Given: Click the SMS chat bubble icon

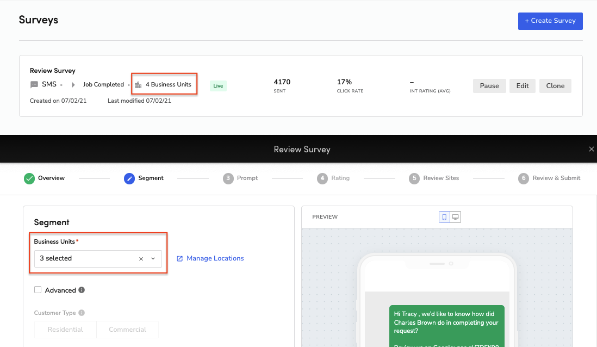Looking at the screenshot, I should (34, 84).
